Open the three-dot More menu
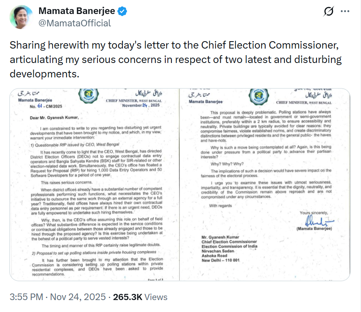This screenshot has height=312, width=361. [x=345, y=12]
